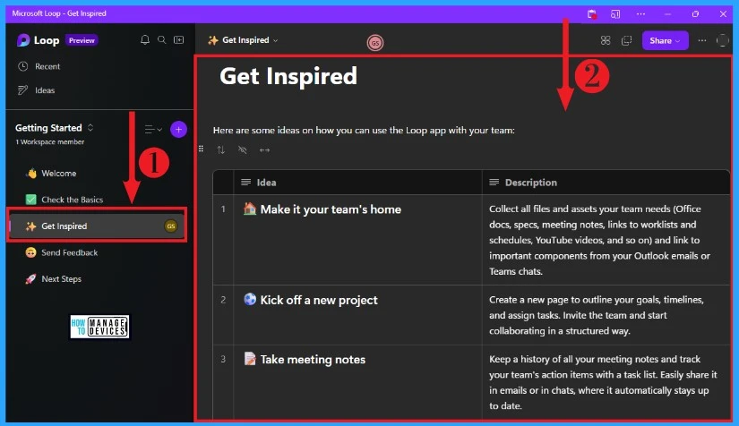Click the copy as Loop component icon

click(x=626, y=40)
